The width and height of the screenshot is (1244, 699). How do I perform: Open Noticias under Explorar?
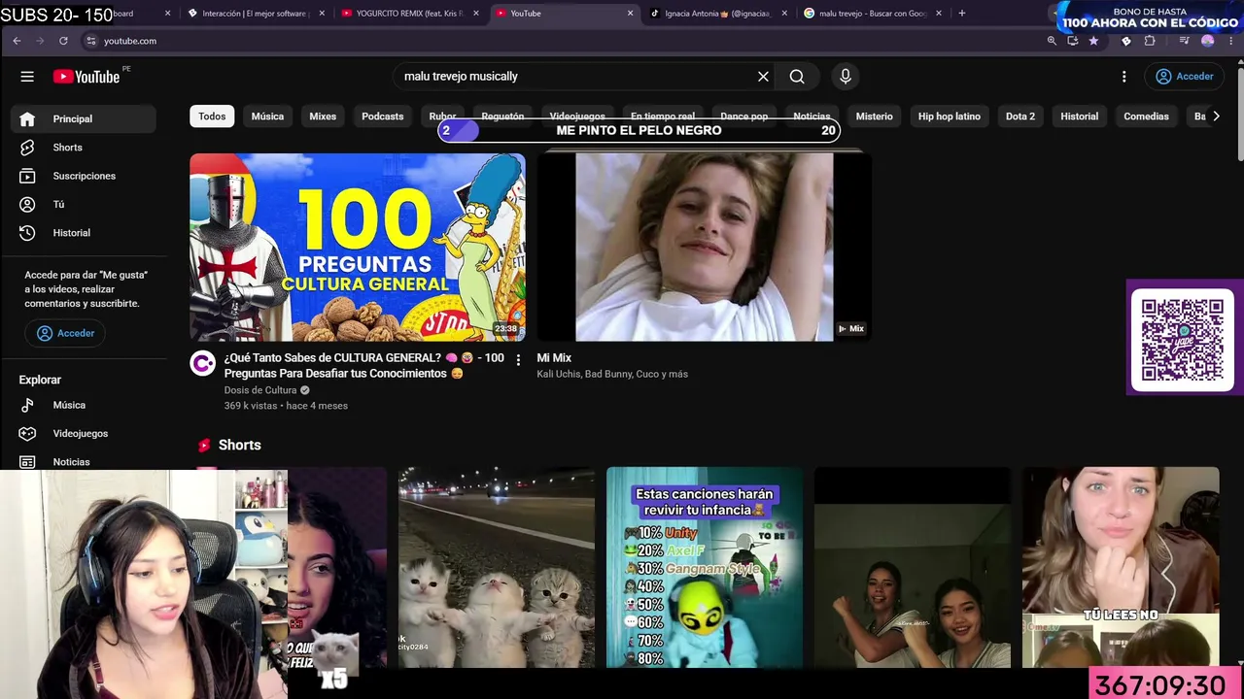(x=84, y=462)
